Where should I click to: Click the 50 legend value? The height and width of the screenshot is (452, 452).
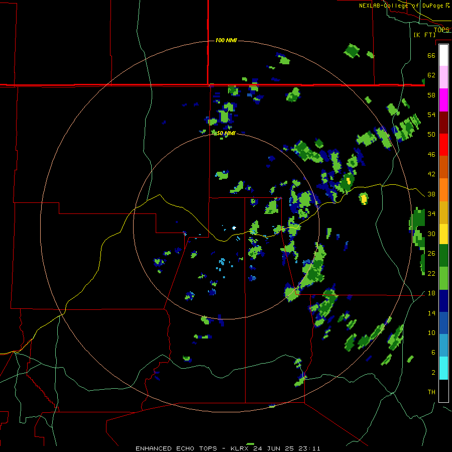tap(431, 135)
